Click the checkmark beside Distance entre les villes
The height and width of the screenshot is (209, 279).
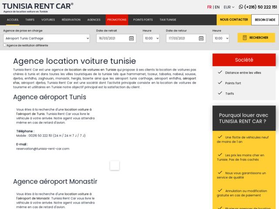220,72
